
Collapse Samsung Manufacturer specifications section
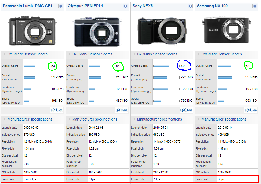(199, 119)
